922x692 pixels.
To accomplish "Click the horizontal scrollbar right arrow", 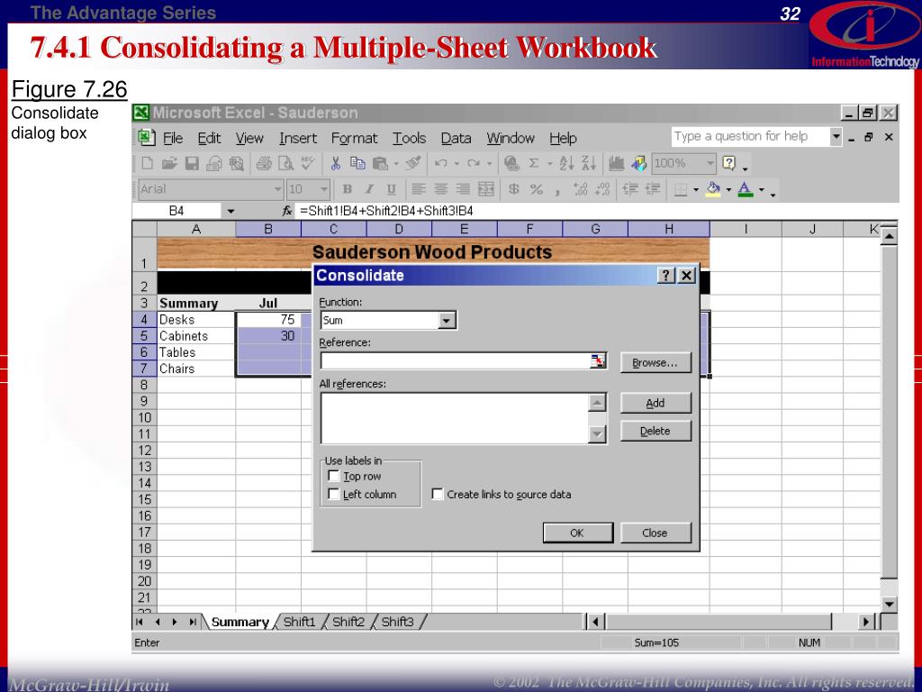I will point(865,622).
